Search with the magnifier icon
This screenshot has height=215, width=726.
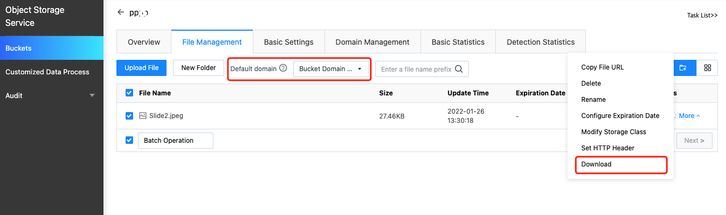[x=459, y=69]
